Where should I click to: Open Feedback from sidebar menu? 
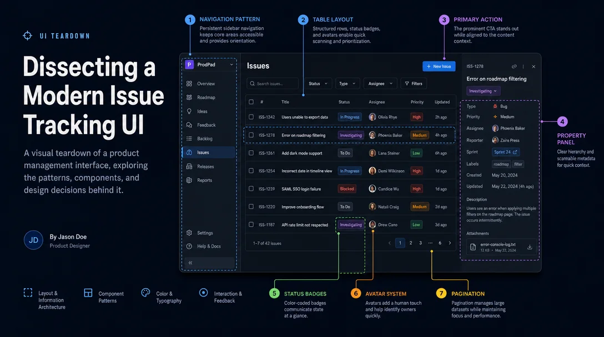[x=206, y=125]
